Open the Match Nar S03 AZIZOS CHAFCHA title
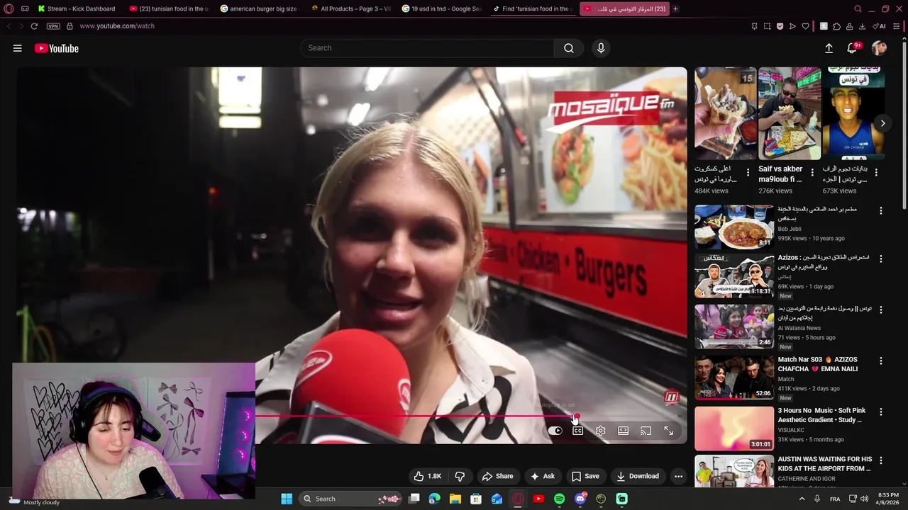Screen dimensions: 908x510 coord(818,364)
